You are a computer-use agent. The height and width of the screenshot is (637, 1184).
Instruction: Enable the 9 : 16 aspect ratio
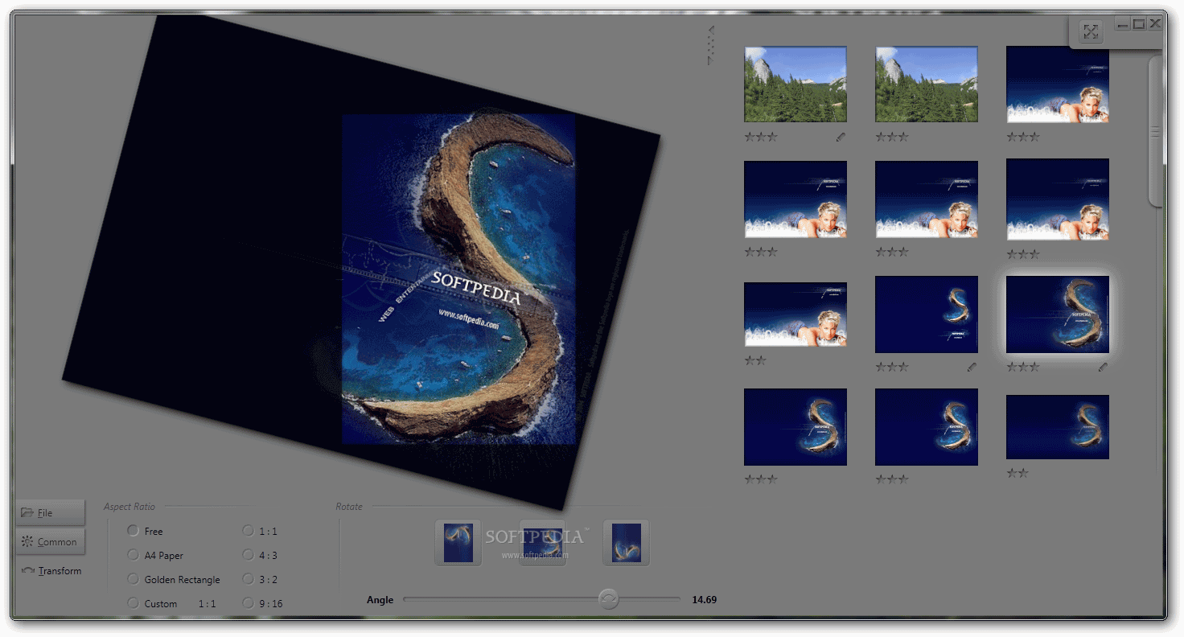click(263, 603)
